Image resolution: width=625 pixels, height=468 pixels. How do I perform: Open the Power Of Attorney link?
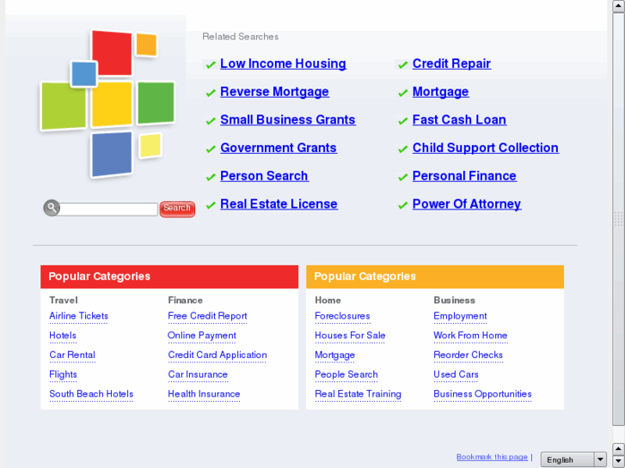point(466,204)
